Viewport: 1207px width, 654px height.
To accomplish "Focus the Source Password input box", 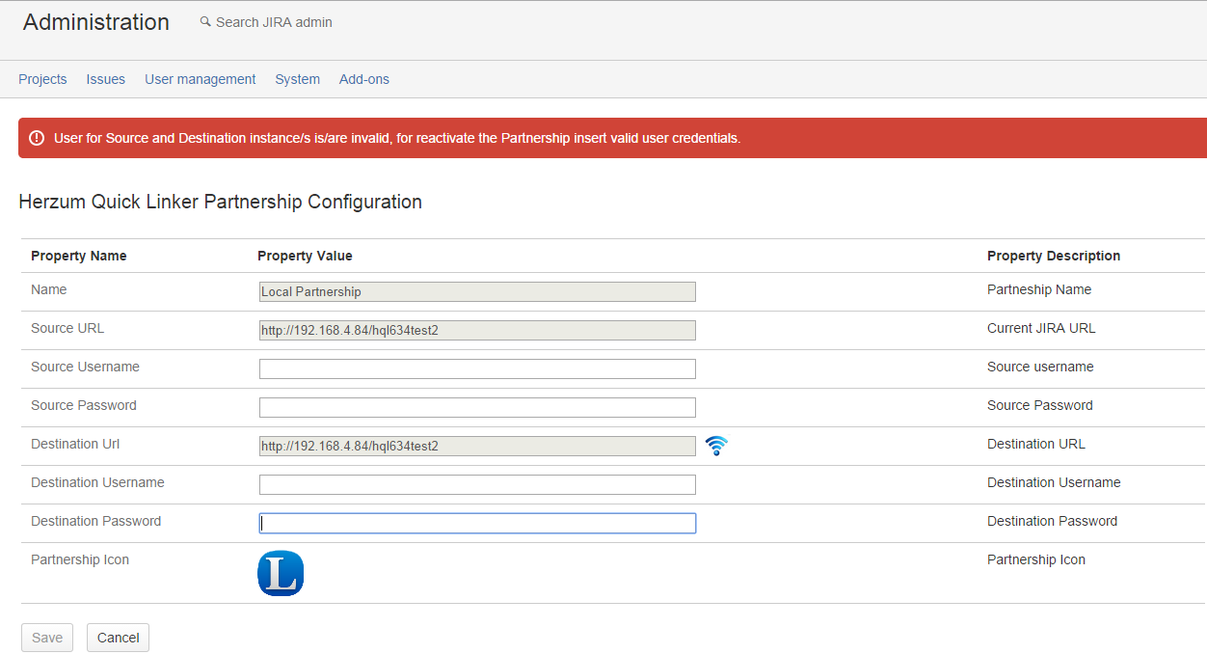I will point(477,407).
